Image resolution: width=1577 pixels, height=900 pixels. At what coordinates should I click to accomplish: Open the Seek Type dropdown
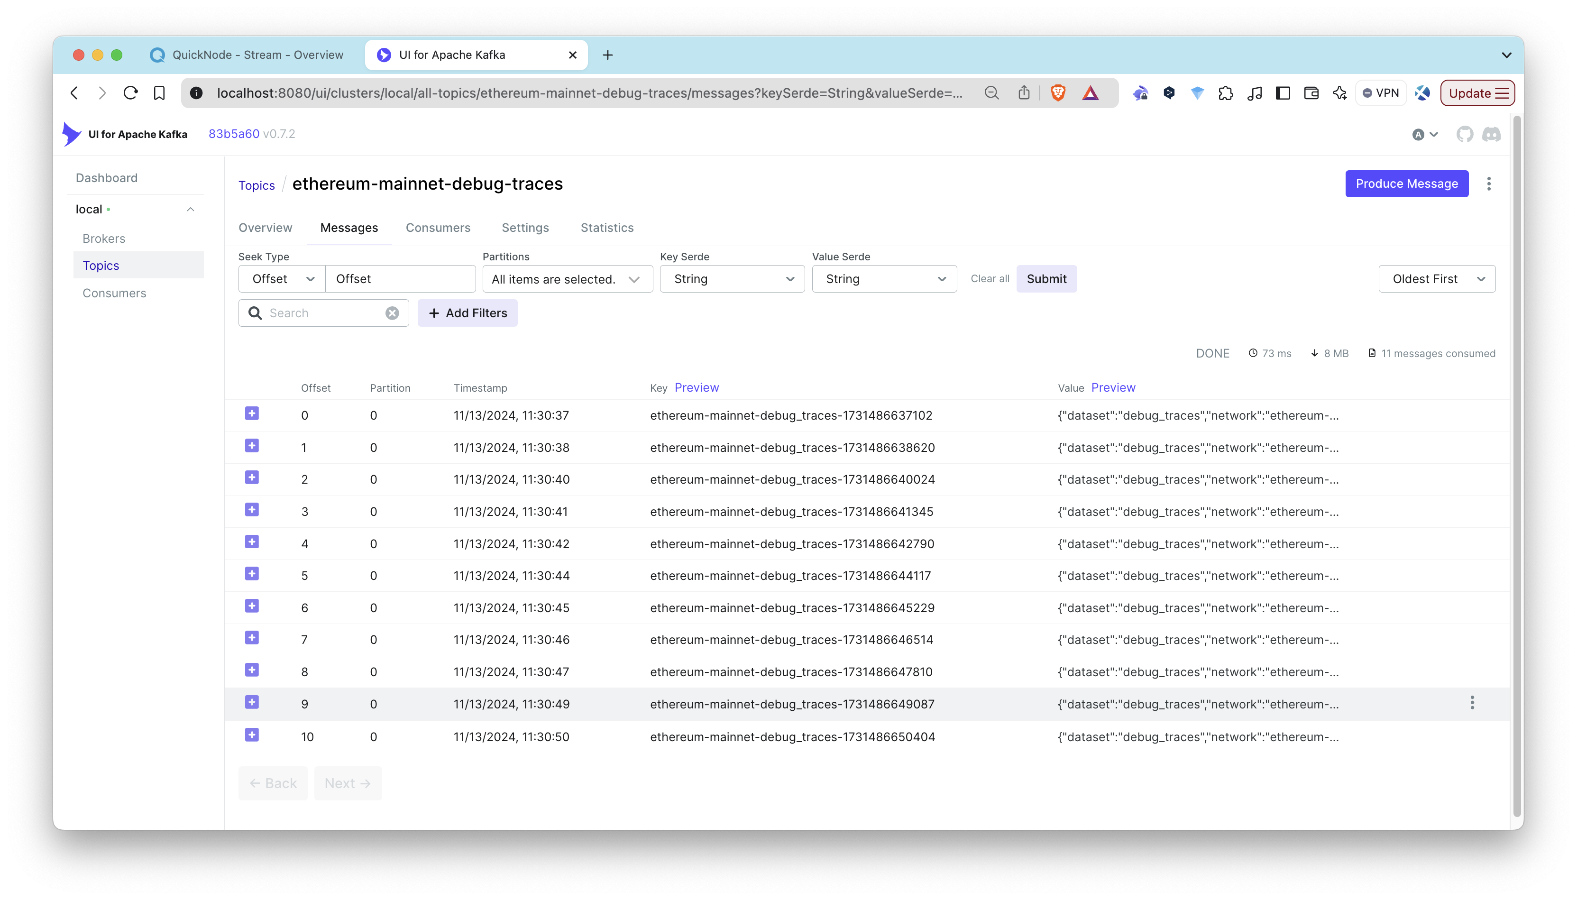tap(283, 279)
